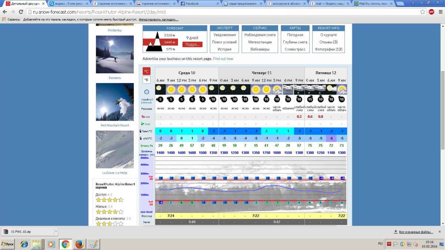Open О курорте link
This screenshot has width=445, height=250.
[329, 35]
